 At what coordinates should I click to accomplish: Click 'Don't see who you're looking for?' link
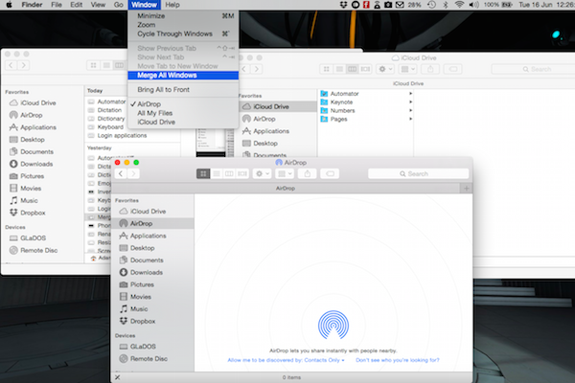click(x=398, y=360)
